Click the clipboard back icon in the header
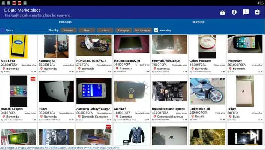 click(x=257, y=12)
